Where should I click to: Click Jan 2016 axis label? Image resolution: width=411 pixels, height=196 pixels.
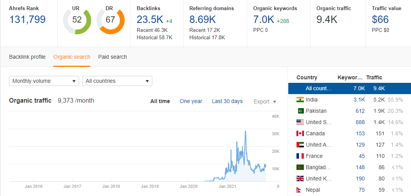coord(34,187)
